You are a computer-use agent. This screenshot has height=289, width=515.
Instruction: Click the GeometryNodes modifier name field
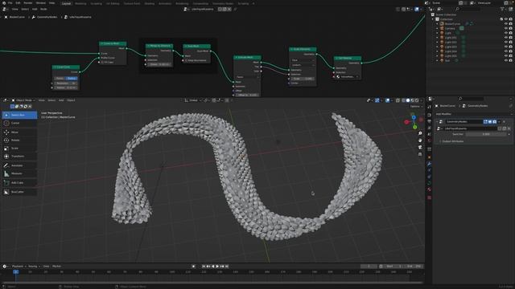(x=463, y=121)
